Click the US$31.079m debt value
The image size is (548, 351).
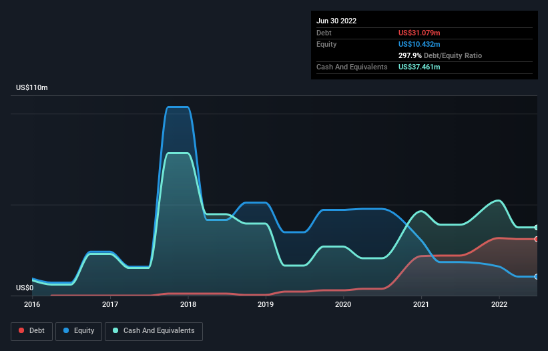(419, 33)
